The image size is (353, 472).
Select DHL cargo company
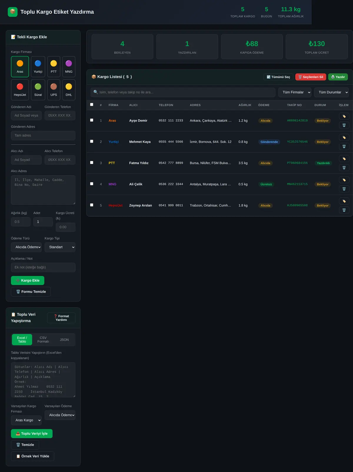pos(69,90)
